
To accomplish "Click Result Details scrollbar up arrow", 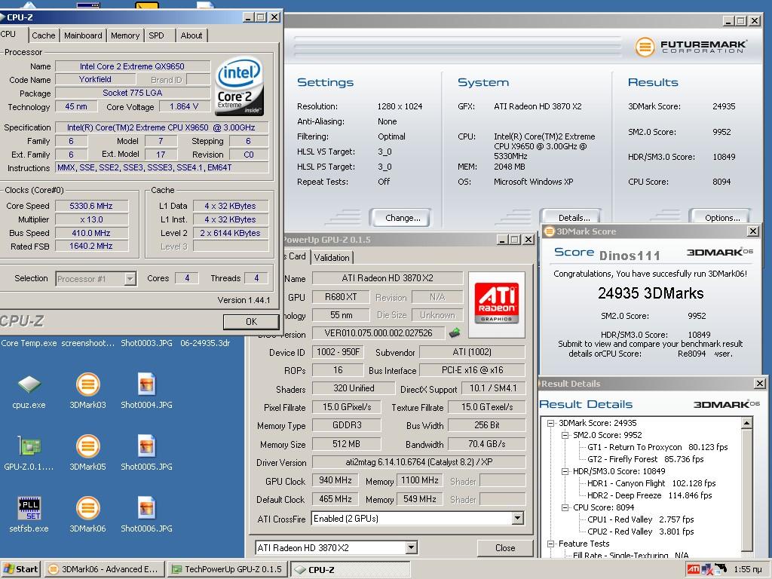I will pyautogui.click(x=747, y=423).
